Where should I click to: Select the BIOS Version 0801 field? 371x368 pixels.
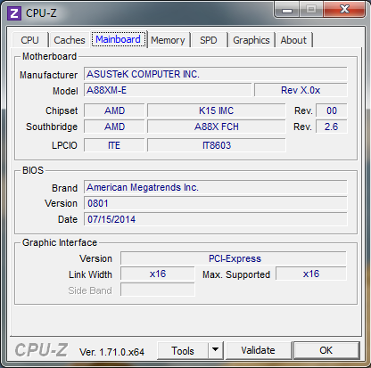215,203
